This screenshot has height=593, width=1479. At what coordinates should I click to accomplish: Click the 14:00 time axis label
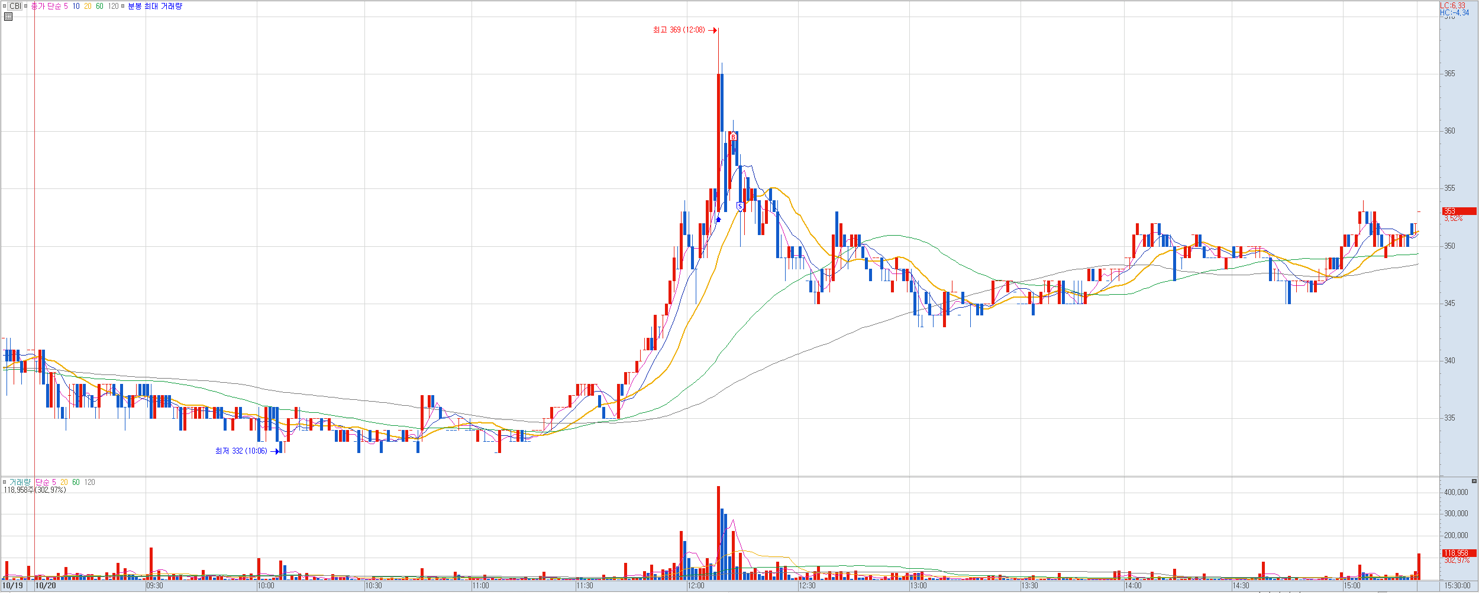[1133, 585]
